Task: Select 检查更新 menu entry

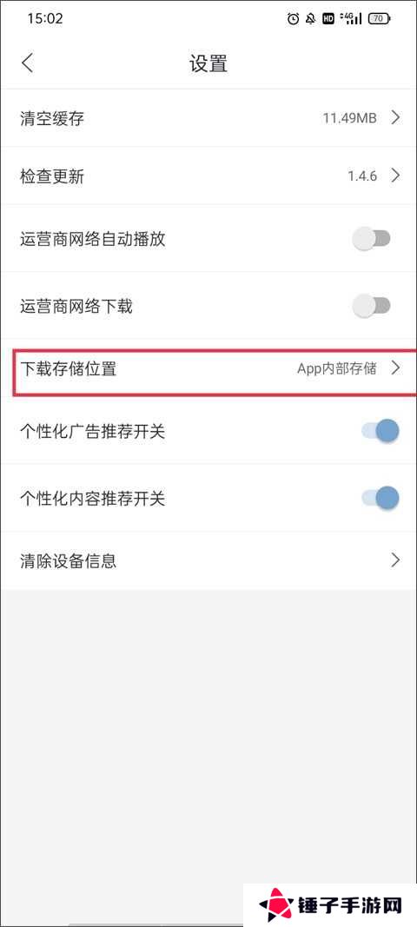Action: (208, 175)
